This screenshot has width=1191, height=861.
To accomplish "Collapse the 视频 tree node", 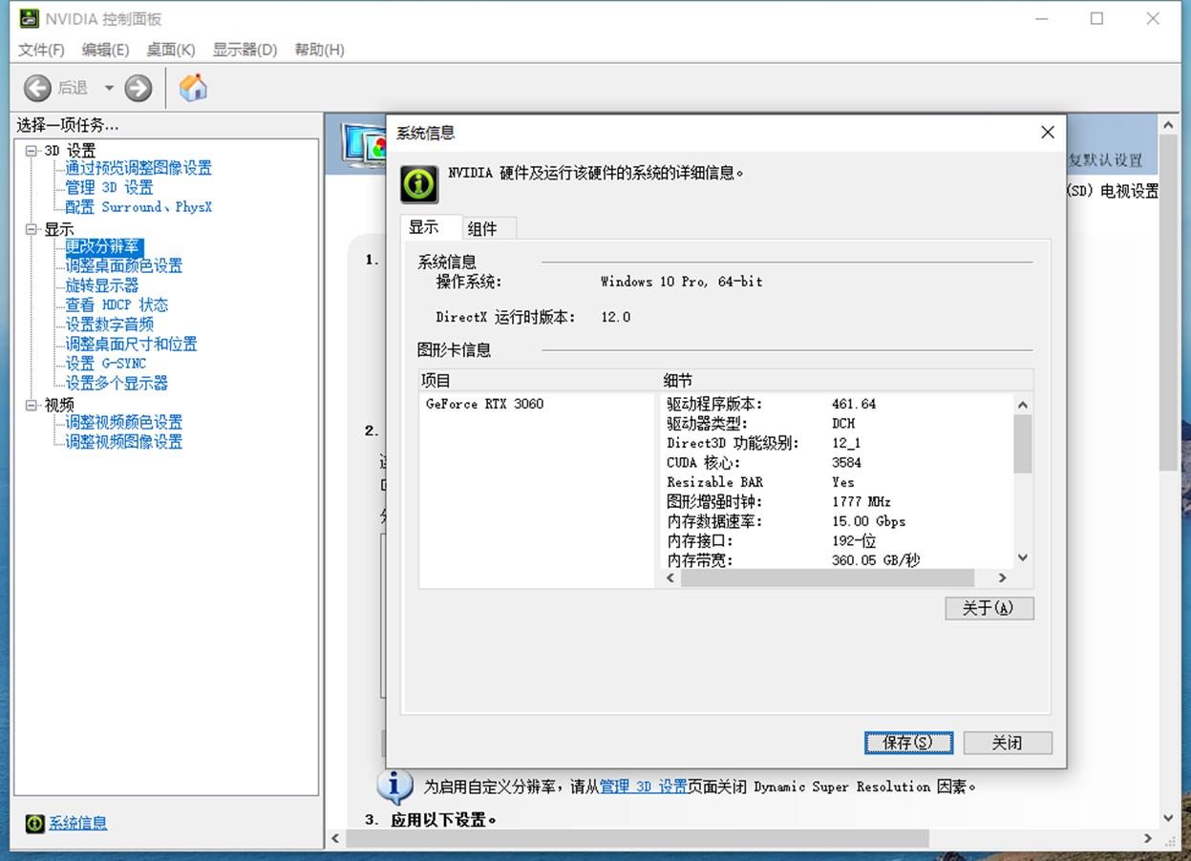I will coord(32,405).
